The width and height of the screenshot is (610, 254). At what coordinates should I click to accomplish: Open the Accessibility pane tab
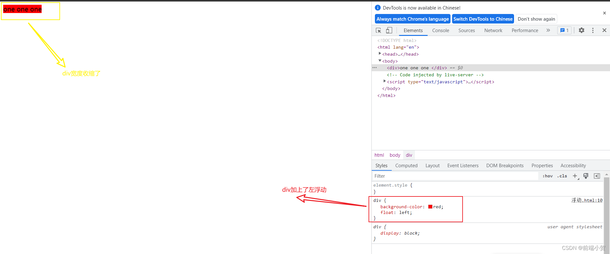[573, 166]
